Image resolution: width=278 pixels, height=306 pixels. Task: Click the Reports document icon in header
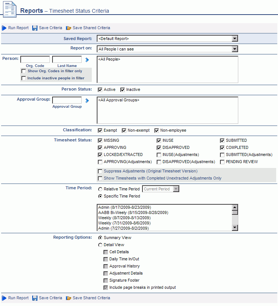10,9
